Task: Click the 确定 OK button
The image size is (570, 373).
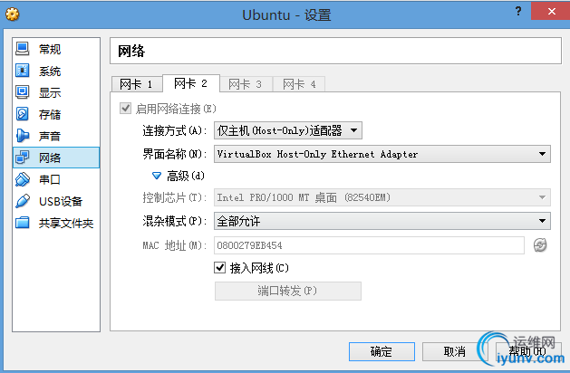Action: pos(382,351)
